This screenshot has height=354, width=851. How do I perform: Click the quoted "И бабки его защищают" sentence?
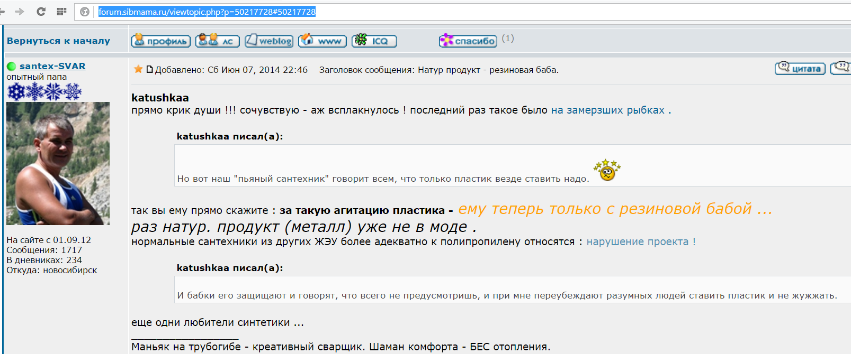(507, 295)
